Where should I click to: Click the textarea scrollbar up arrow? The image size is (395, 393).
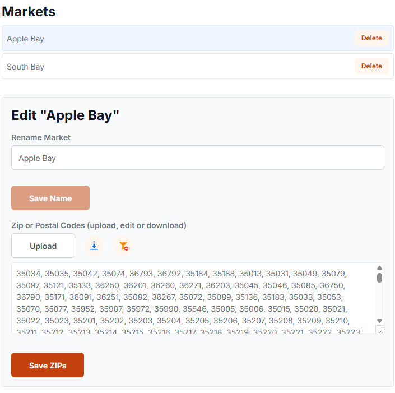[x=379, y=268]
